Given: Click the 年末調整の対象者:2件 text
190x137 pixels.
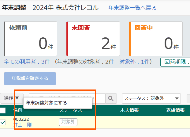Looking at the screenshot, I should [85, 62].
